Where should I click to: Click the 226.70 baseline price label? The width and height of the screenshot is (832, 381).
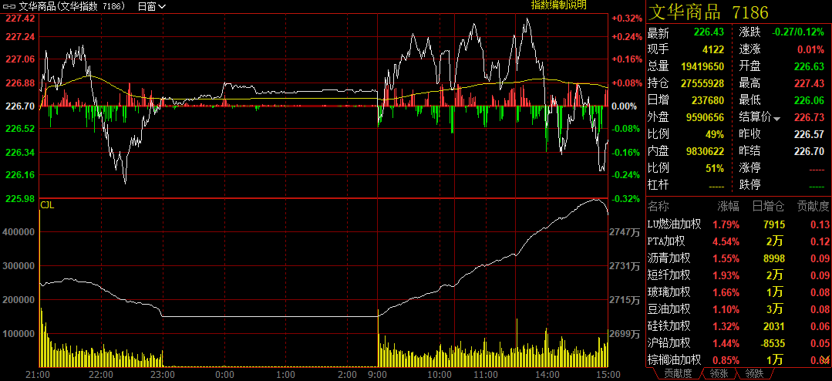(x=19, y=106)
